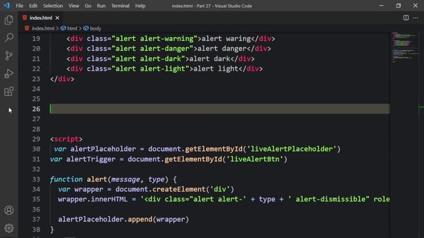This screenshot has height=238, width=424.
Task: Click 'alert-danger' class text on line 20
Action: click(x=165, y=48)
